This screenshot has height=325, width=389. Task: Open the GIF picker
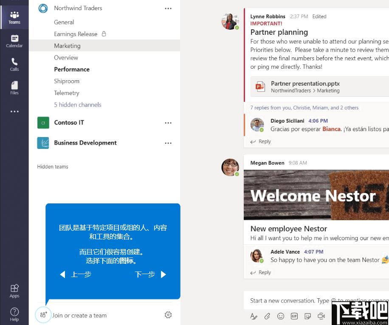(x=294, y=316)
